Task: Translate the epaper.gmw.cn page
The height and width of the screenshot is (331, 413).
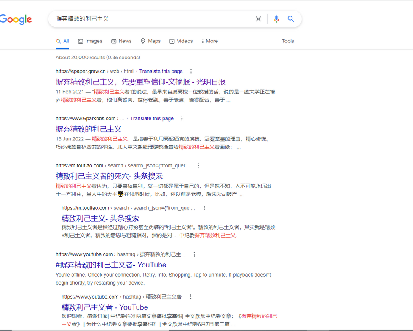Action: (x=161, y=71)
